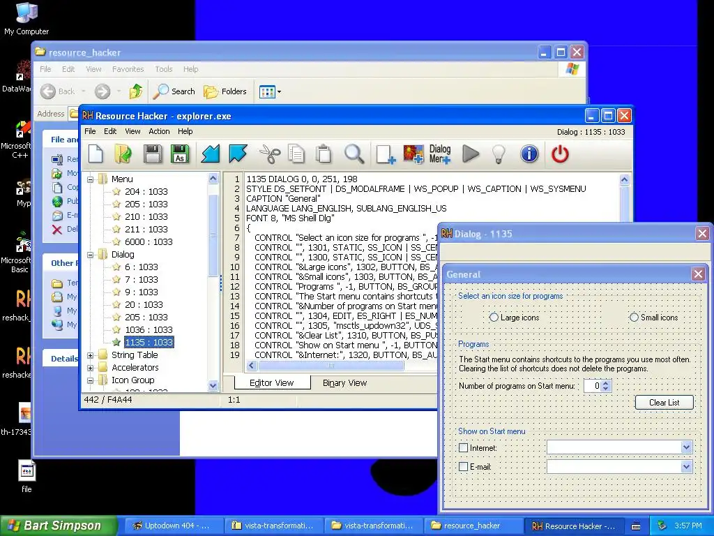This screenshot has width=714, height=536.
Task: Click the editor scroll left arrow
Action: (252, 366)
